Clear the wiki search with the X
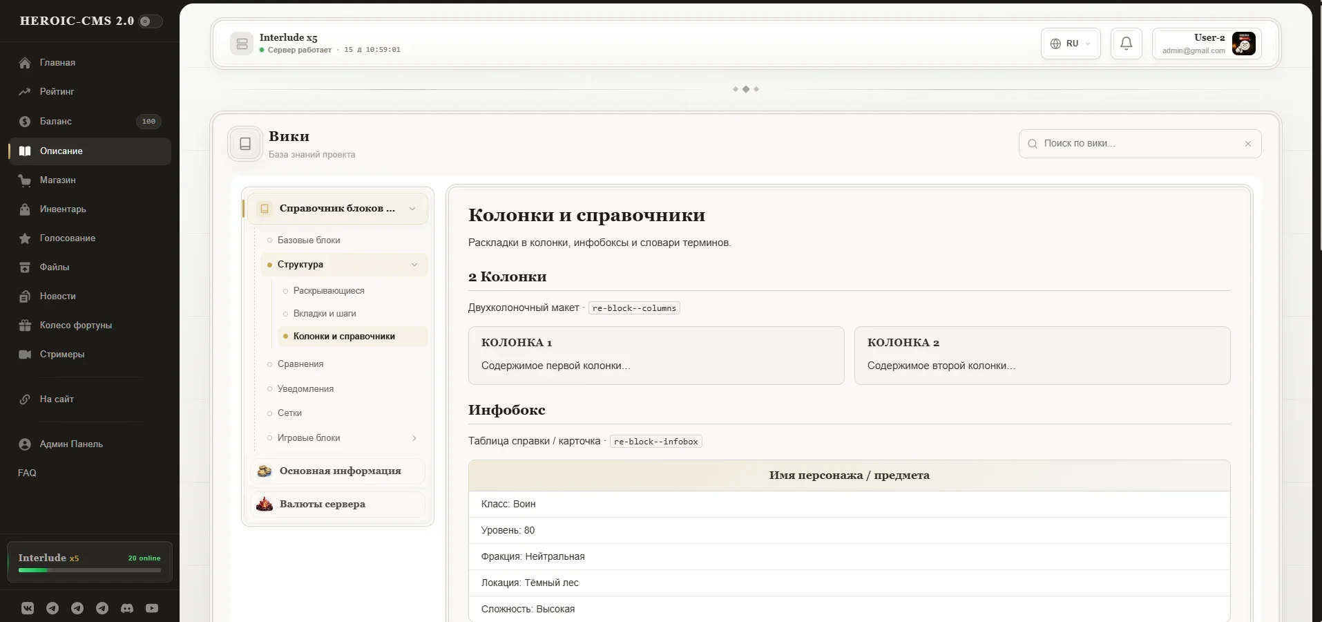 click(1248, 144)
